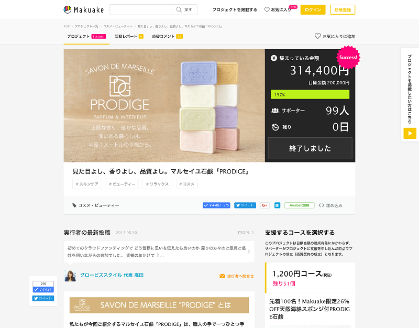This screenshot has height=328, width=419.
Task: Click the supporters people icon
Action: pos(275,111)
